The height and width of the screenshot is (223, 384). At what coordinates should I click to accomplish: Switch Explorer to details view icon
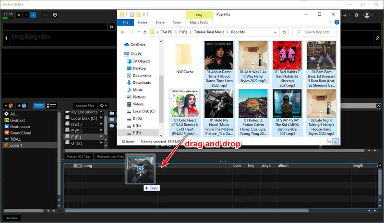point(329,142)
